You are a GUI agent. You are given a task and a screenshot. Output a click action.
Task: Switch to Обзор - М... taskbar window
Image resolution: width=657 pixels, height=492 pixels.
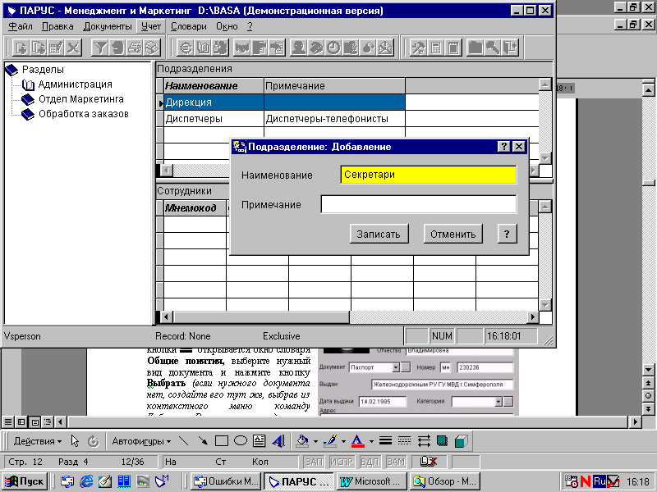(x=445, y=481)
